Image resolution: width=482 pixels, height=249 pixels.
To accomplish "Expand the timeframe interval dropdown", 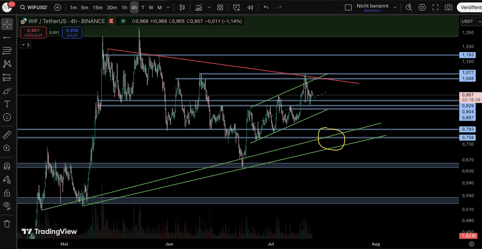I will pos(168,7).
